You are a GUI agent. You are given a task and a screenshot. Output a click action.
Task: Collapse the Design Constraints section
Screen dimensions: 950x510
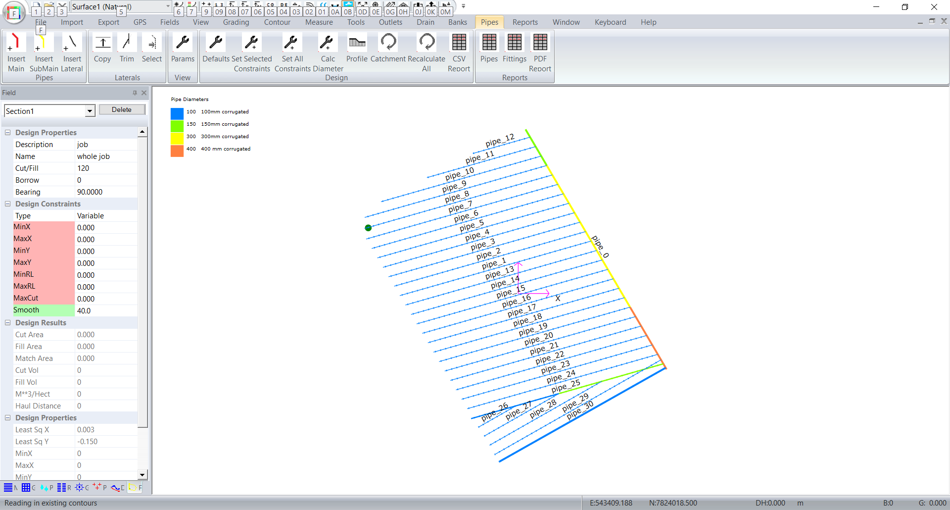(x=8, y=204)
